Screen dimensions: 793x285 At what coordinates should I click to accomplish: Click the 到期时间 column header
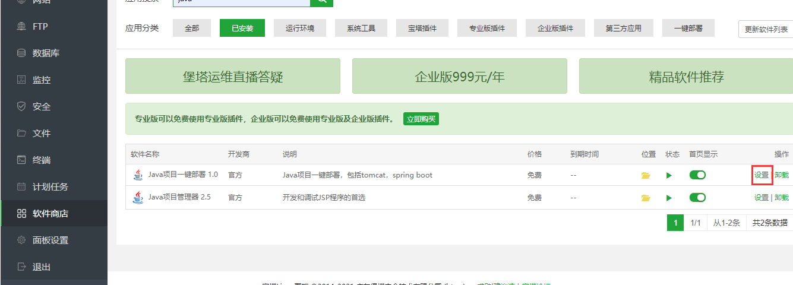pos(585,154)
